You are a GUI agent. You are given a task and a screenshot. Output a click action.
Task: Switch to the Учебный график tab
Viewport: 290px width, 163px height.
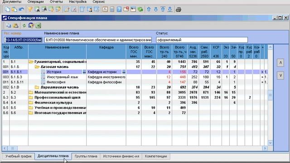tap(19, 156)
